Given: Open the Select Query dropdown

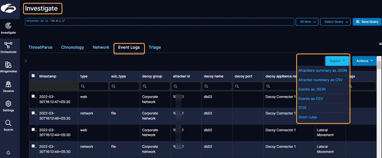Looking at the screenshot, I should (x=335, y=22).
